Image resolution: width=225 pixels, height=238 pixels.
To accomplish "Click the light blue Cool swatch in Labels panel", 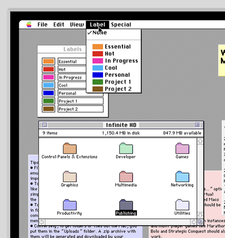I will (49, 85).
